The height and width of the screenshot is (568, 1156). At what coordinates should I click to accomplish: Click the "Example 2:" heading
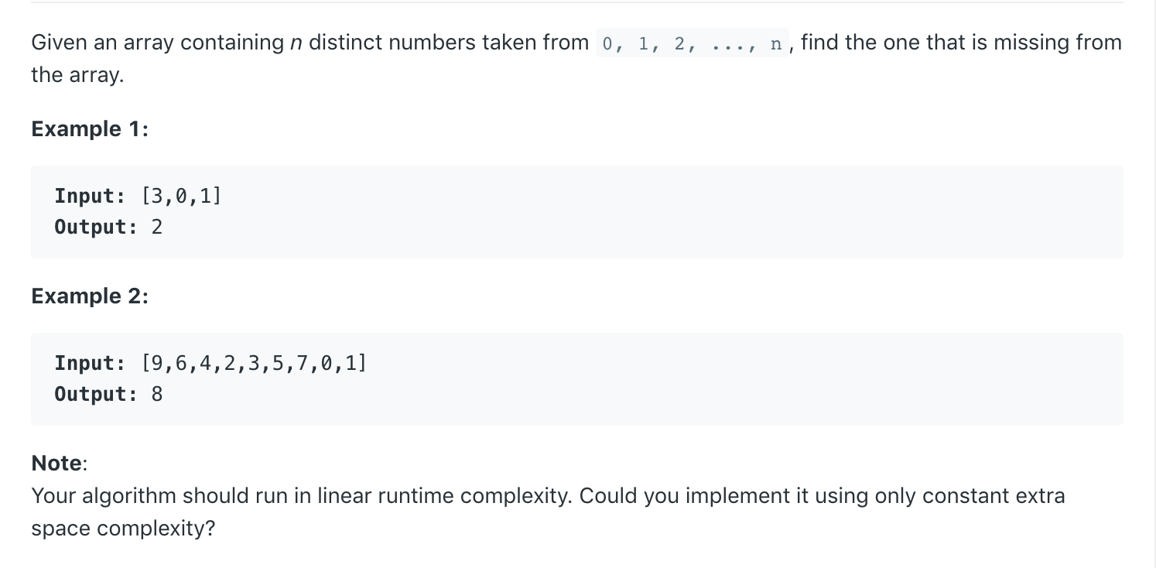pyautogui.click(x=90, y=296)
